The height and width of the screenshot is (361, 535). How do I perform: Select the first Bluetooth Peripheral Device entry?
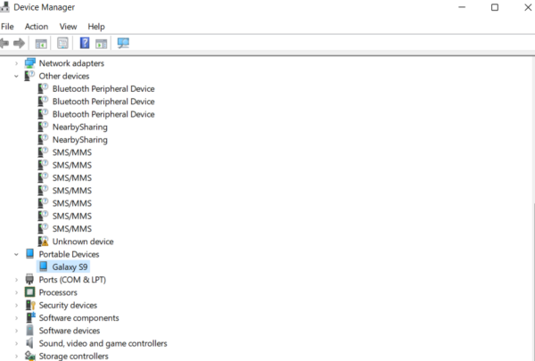pyautogui.click(x=103, y=89)
